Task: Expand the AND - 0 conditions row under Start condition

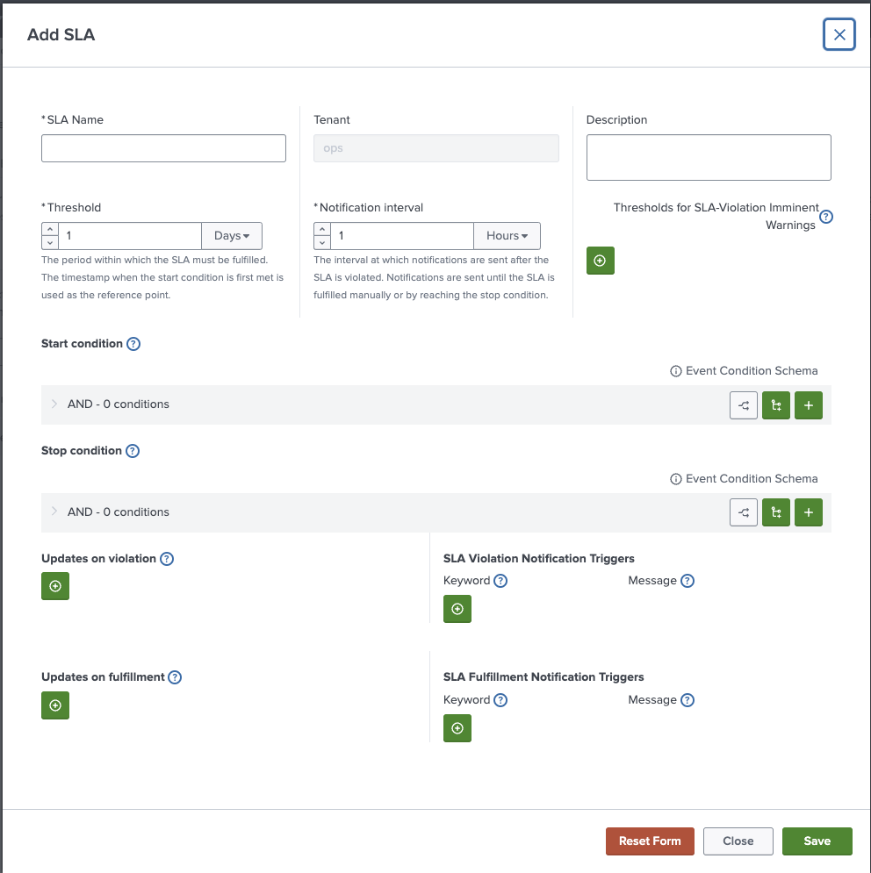Action: [x=53, y=404]
